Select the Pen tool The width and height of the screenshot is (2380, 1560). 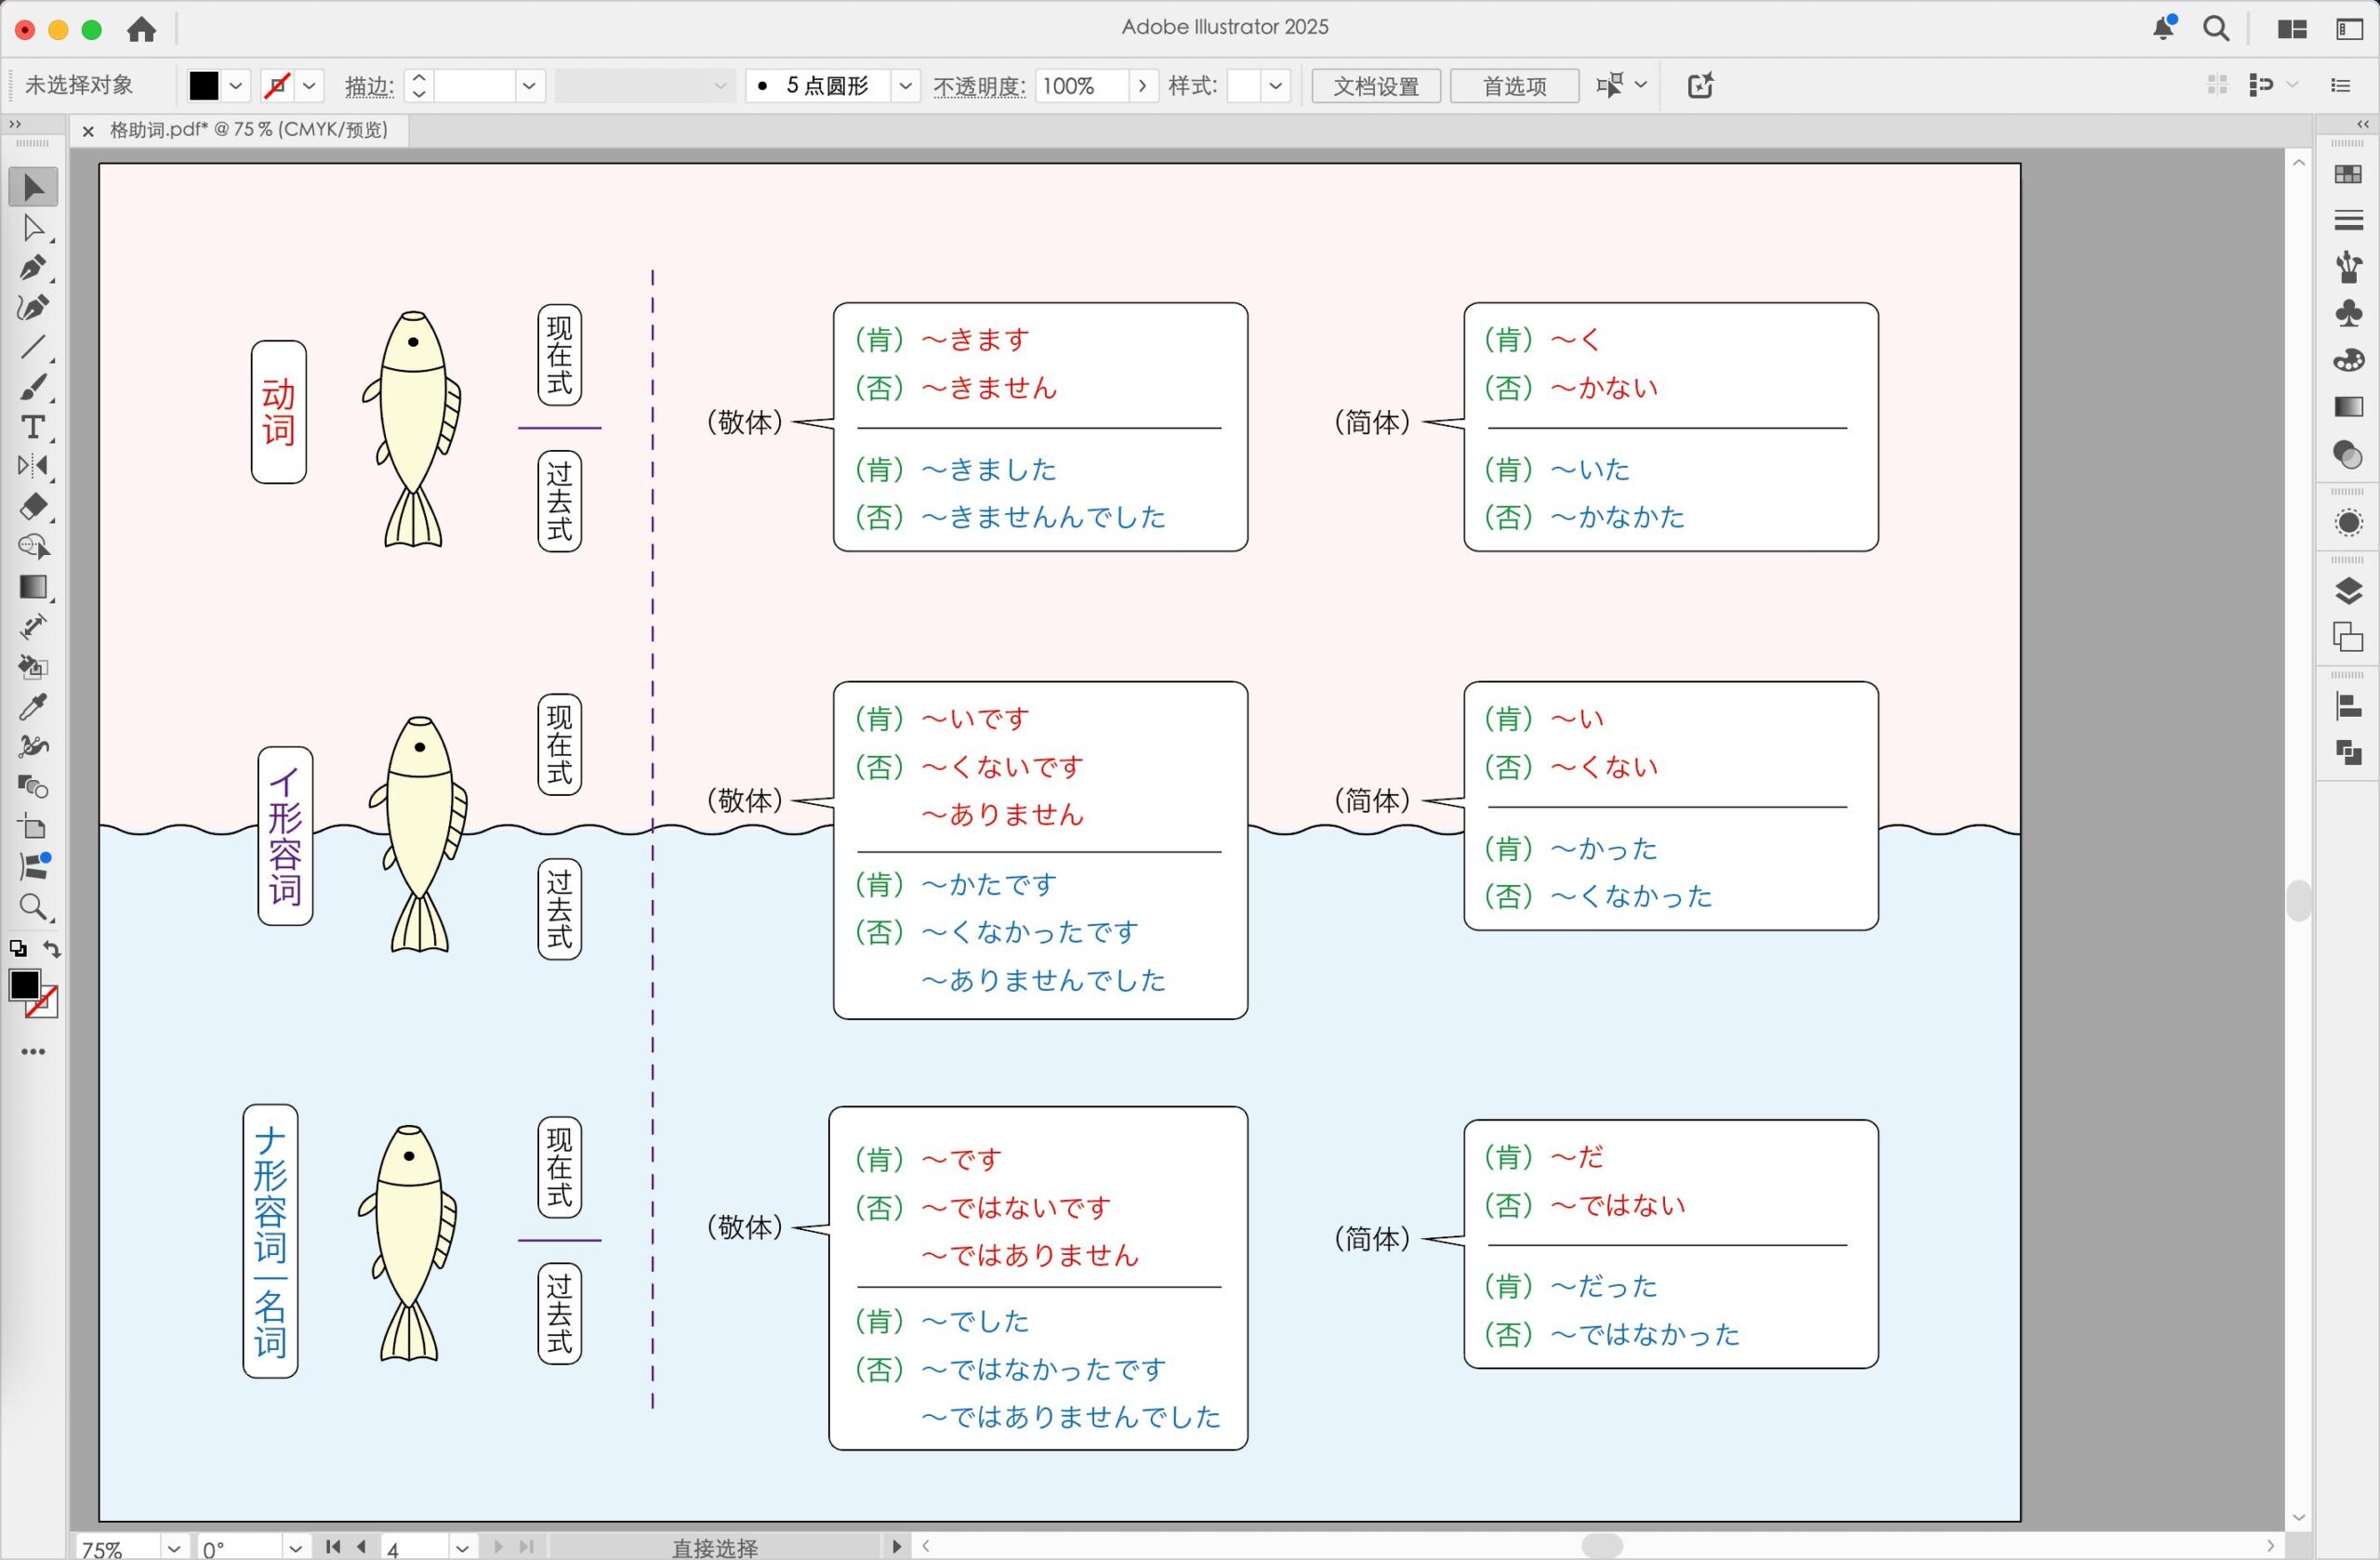pos(32,268)
